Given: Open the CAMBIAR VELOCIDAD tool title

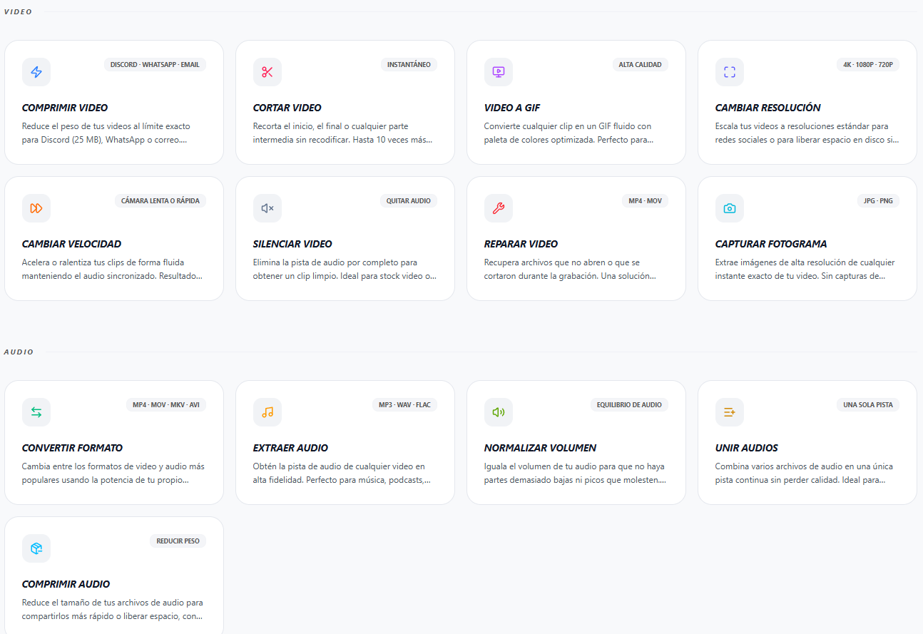Looking at the screenshot, I should tap(72, 244).
